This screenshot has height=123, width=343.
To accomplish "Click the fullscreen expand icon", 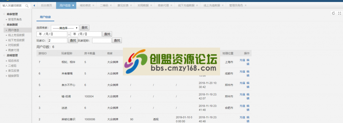I will [x=340, y=13].
